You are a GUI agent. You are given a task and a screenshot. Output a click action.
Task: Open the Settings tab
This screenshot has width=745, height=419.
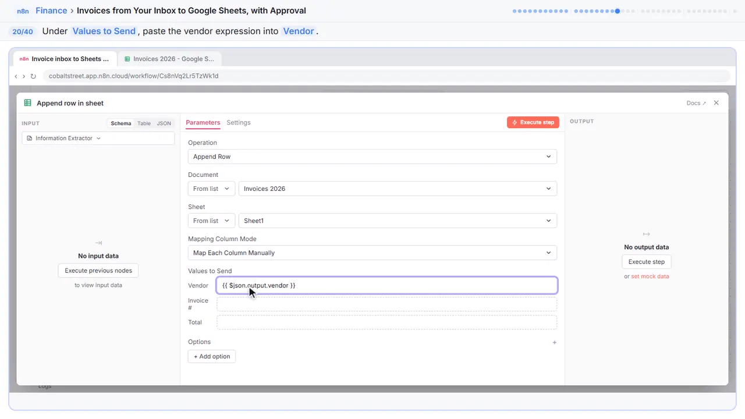239,123
